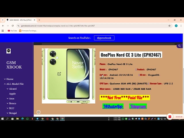Click the UFS 2.2 storage type value

[168, 84]
